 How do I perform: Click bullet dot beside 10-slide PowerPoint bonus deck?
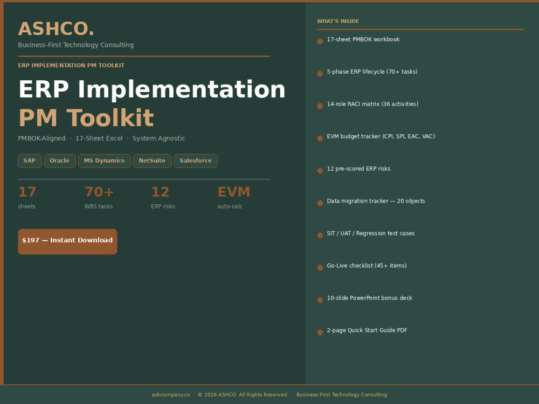click(x=320, y=300)
